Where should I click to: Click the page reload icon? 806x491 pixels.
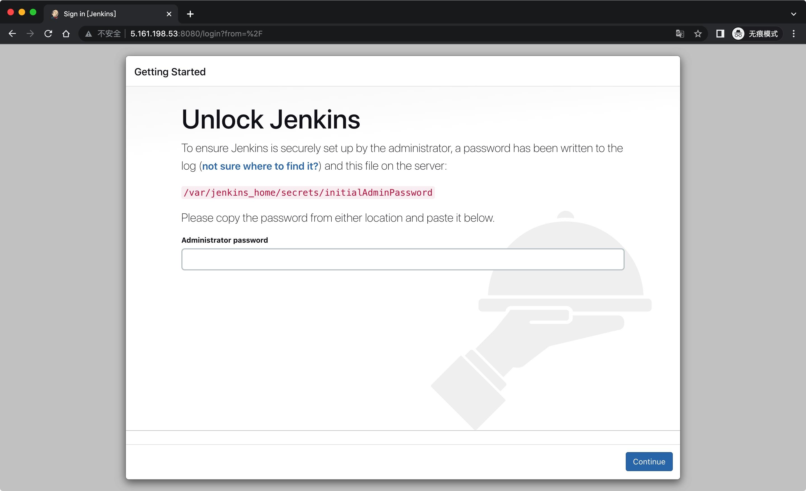tap(48, 33)
